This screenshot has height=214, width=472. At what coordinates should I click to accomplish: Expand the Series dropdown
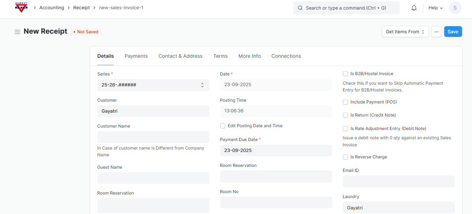click(x=153, y=85)
